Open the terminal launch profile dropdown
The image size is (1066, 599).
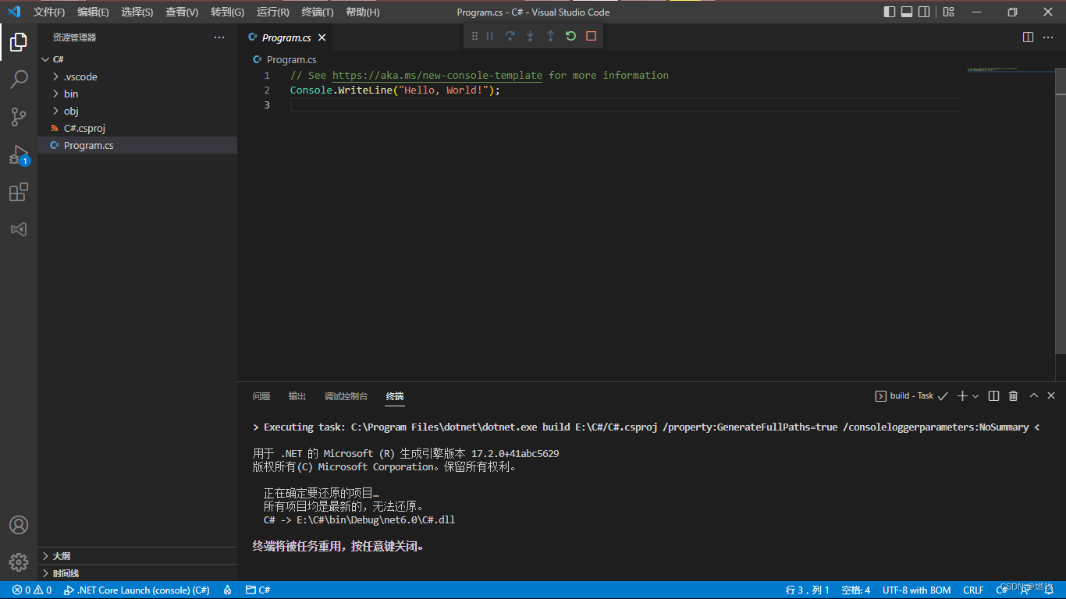pyautogui.click(x=975, y=396)
